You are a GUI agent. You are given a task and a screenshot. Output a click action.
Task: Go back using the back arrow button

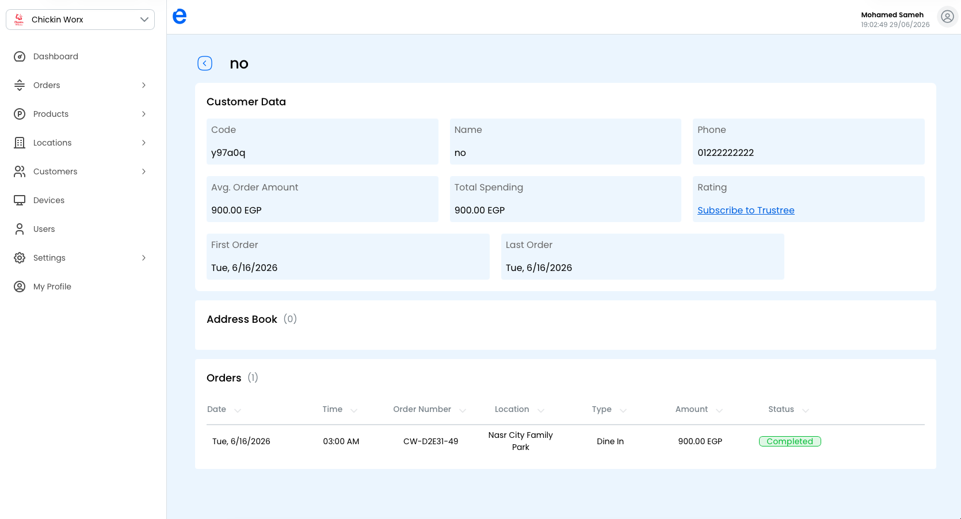(205, 63)
